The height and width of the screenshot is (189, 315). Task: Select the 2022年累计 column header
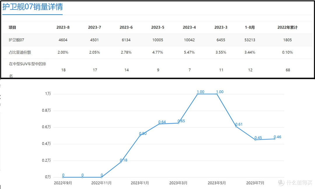(288, 27)
